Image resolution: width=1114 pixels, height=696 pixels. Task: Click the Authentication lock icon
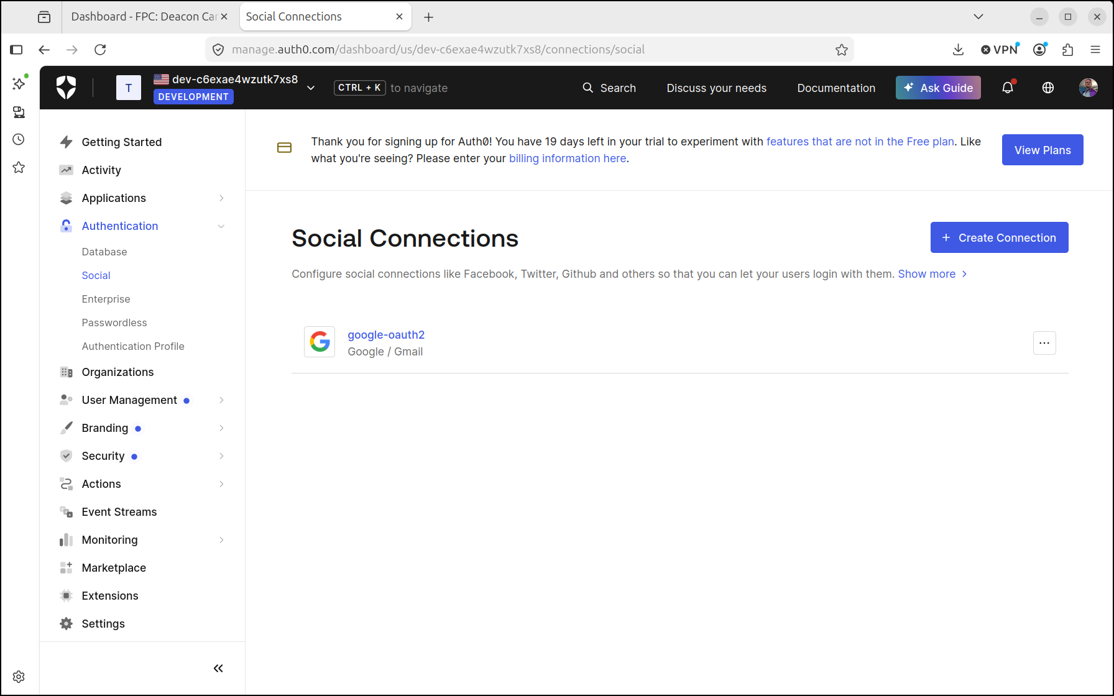67,226
